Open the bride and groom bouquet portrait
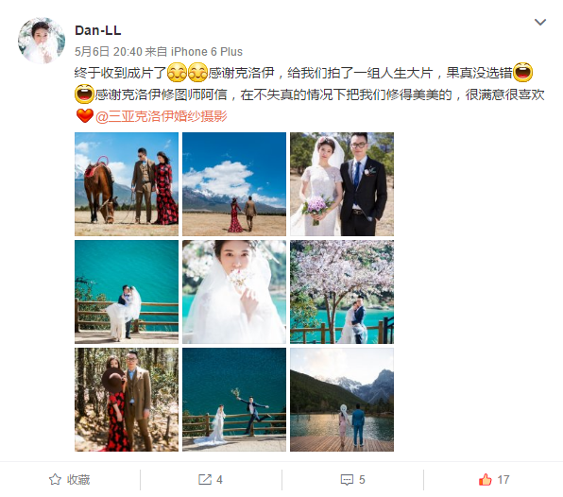 342,184
